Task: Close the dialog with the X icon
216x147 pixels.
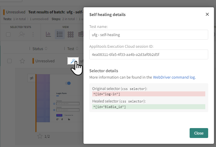Action: [x=207, y=14]
